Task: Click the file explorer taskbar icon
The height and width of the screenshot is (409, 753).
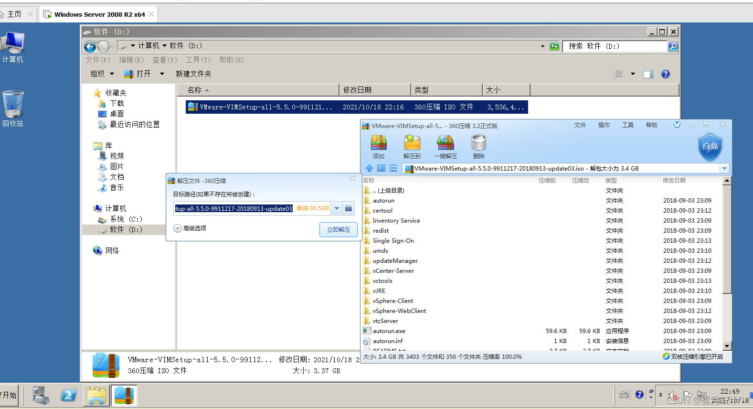Action: coord(96,395)
